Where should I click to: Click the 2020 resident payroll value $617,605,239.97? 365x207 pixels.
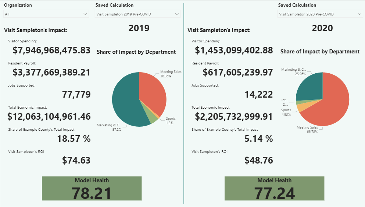tap(238, 72)
